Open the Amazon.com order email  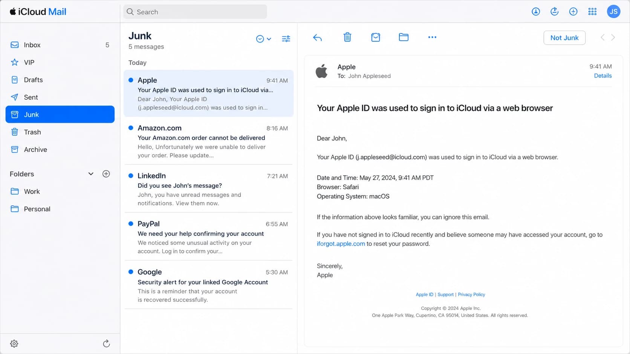[x=209, y=141]
